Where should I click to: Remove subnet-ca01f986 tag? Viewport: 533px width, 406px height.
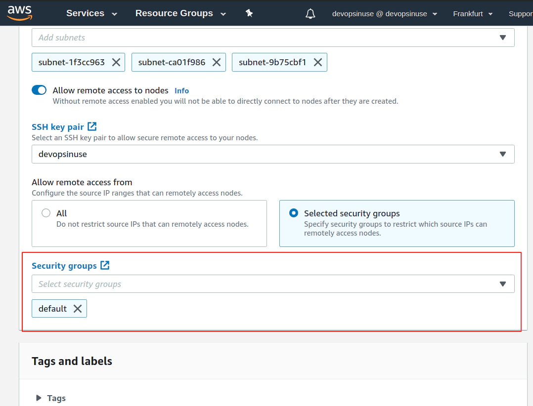[217, 62]
